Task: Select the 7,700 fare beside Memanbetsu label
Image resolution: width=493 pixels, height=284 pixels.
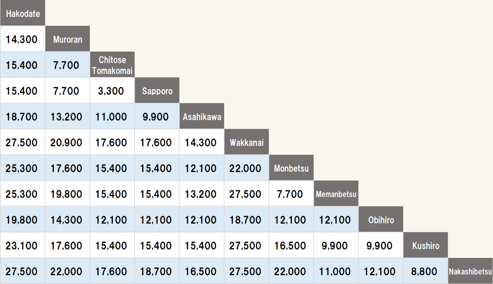Action: tap(290, 194)
